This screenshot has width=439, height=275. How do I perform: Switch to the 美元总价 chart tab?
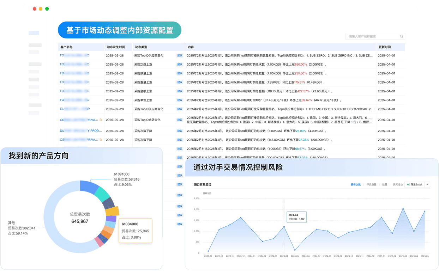[398, 184]
